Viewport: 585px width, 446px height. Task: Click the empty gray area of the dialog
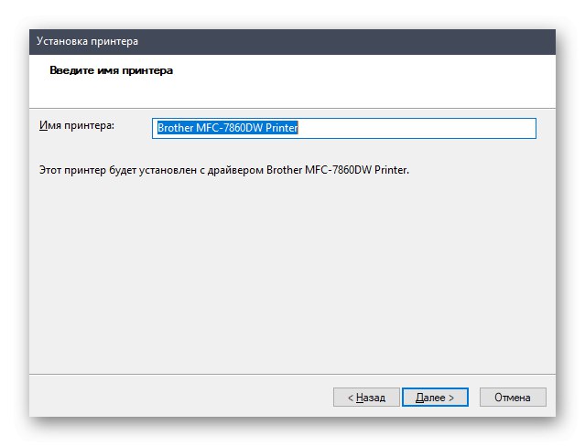coord(293,274)
